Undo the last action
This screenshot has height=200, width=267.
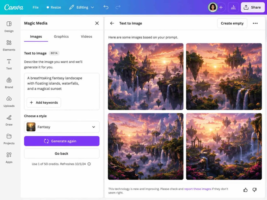(106, 7)
